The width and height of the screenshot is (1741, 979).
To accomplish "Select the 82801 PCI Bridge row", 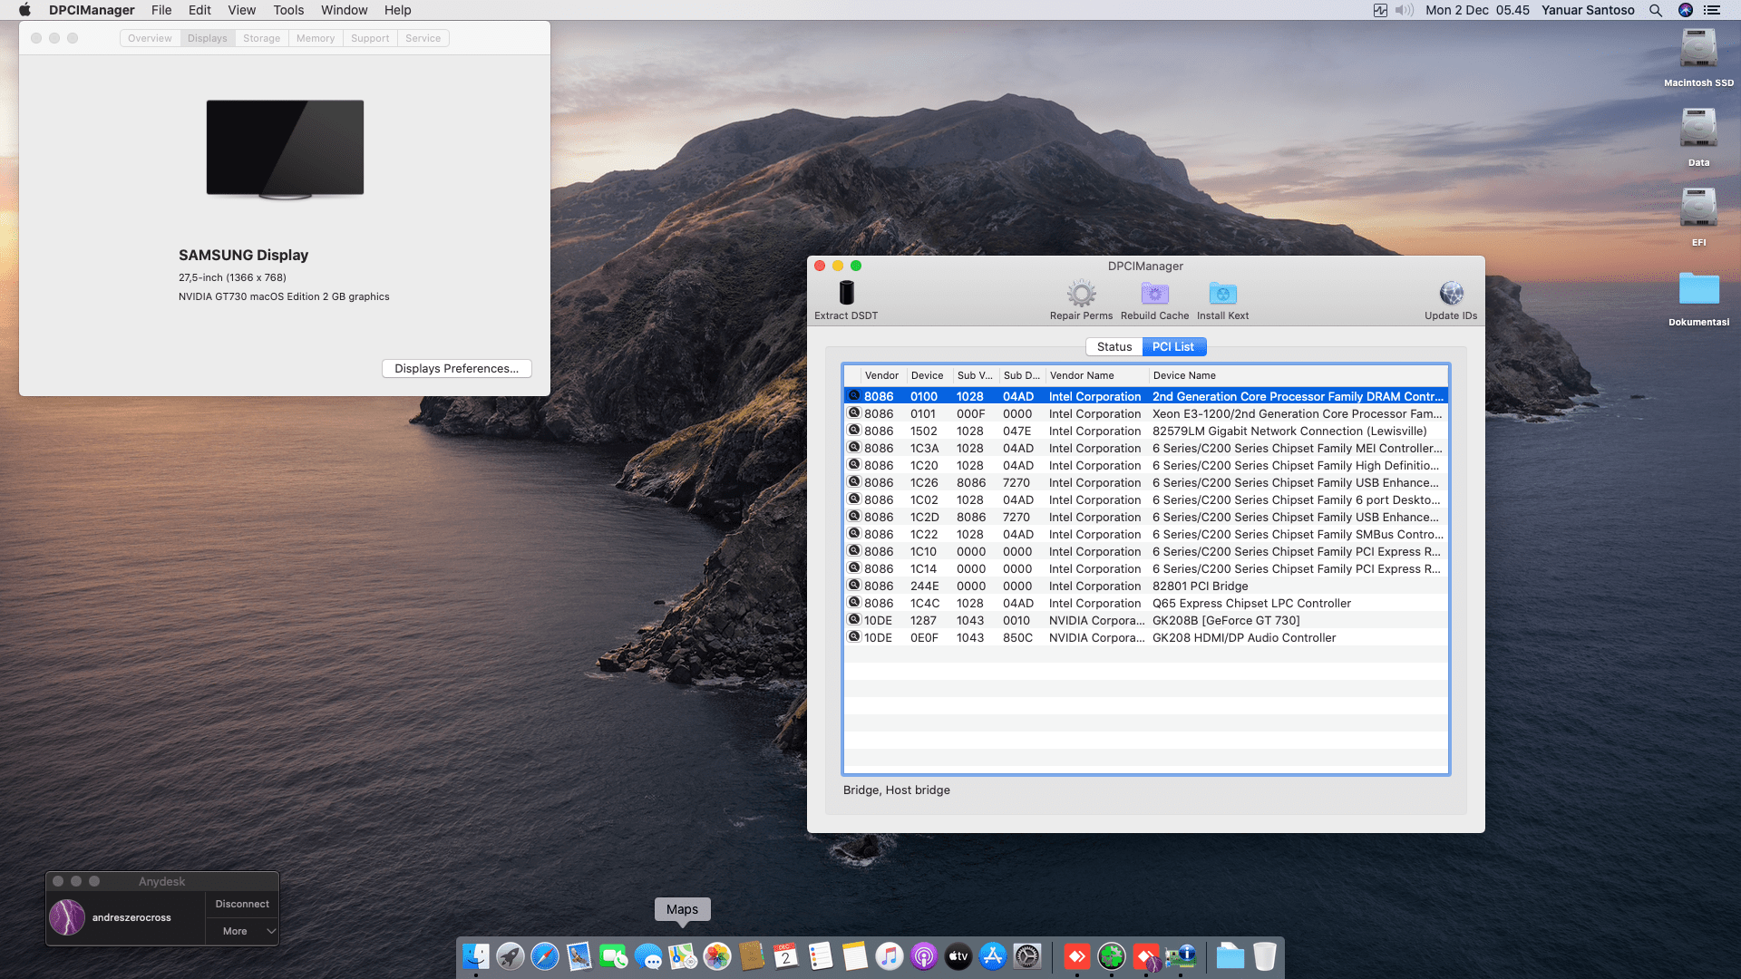I will tap(1146, 586).
